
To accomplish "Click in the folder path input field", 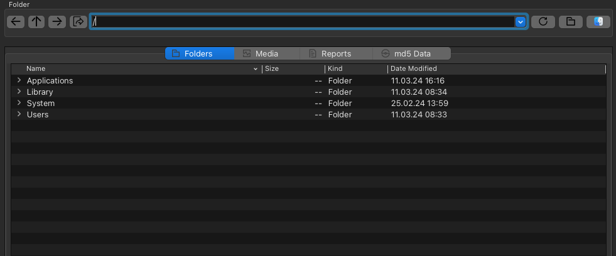I will point(301,22).
